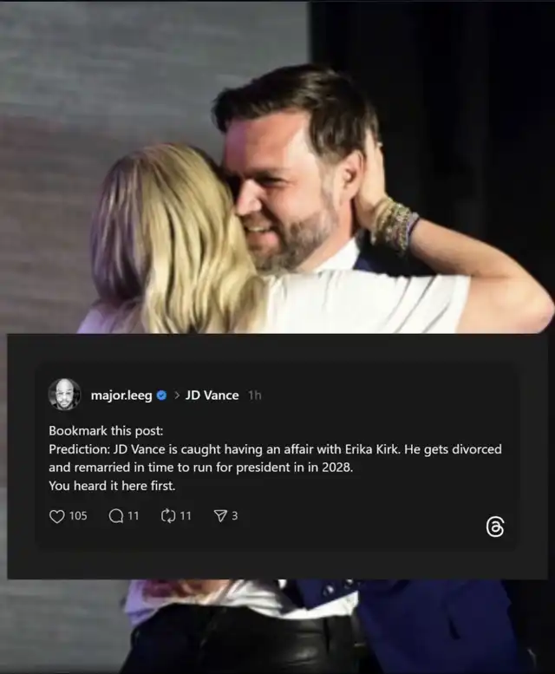Click the 1h post timestamp
The width and height of the screenshot is (555, 674).
254,396
